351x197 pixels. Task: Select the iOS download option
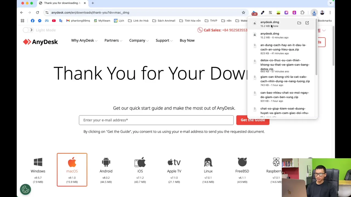pos(140,170)
